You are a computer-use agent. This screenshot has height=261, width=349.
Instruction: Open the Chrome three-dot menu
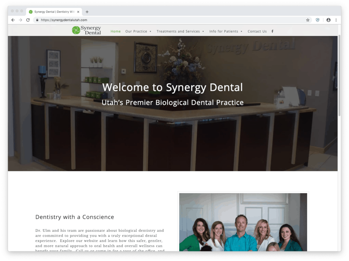(336, 20)
